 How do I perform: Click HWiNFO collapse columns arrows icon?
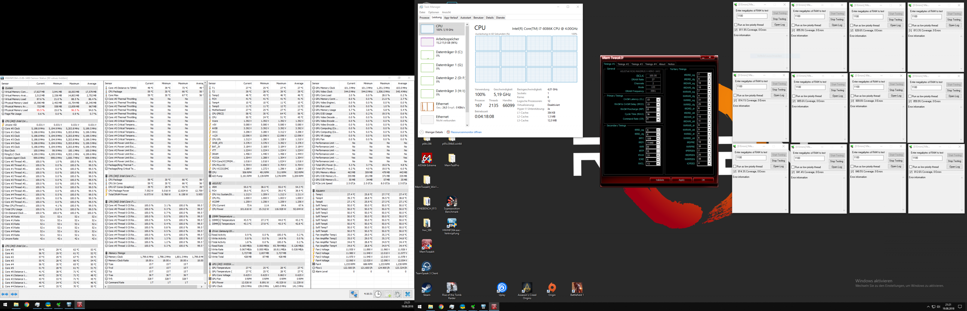pos(14,294)
